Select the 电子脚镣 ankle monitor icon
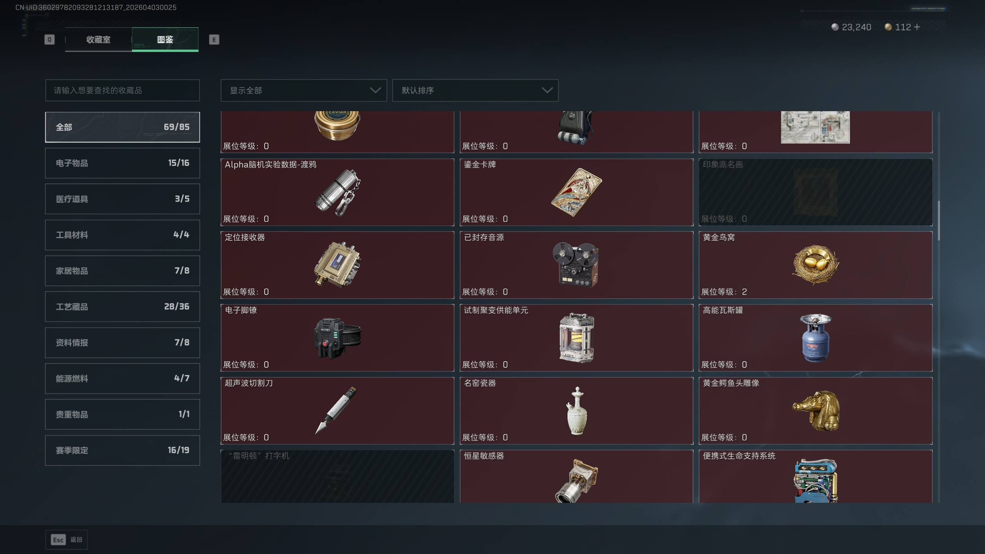 337,338
